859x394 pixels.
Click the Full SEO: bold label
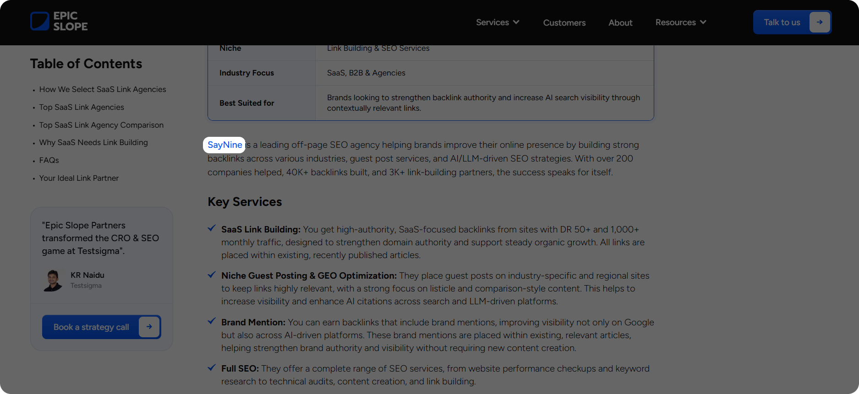pos(240,368)
